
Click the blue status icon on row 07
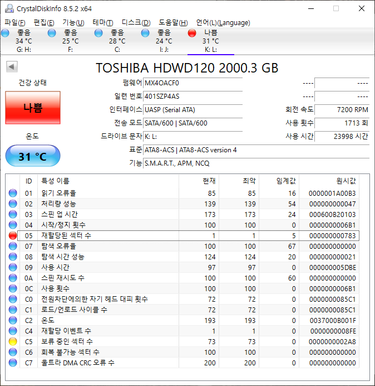[13, 246]
